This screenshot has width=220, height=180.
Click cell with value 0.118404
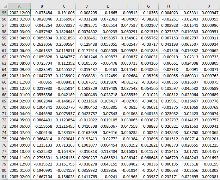tap(108, 151)
